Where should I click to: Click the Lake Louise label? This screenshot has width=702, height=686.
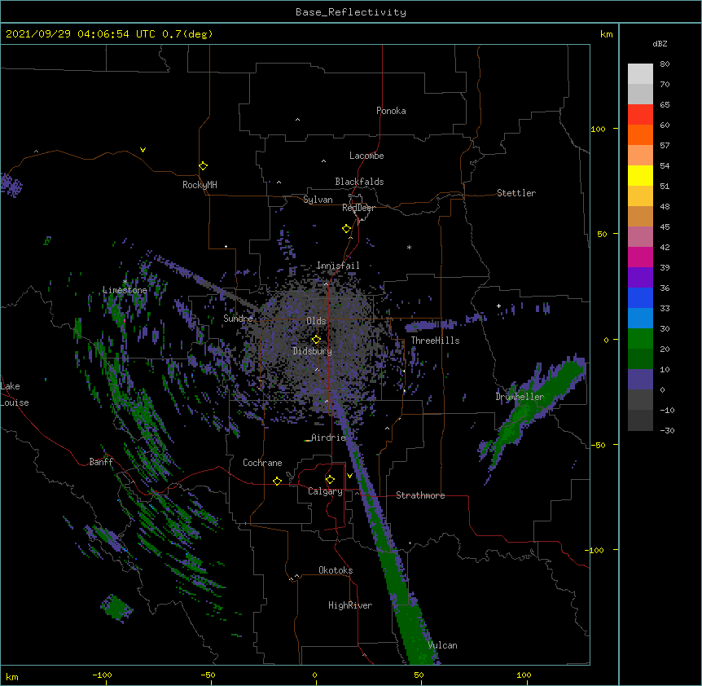pyautogui.click(x=15, y=394)
